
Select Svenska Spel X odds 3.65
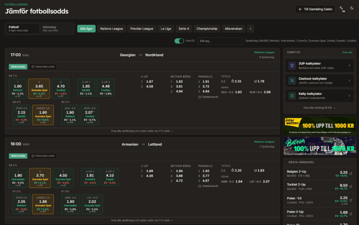point(39,89)
